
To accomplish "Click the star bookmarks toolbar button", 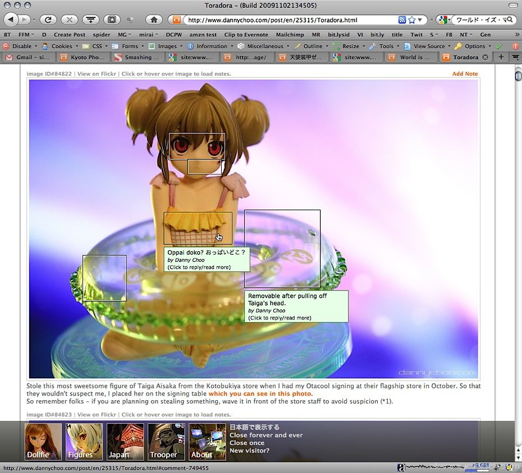I will click(112, 20).
